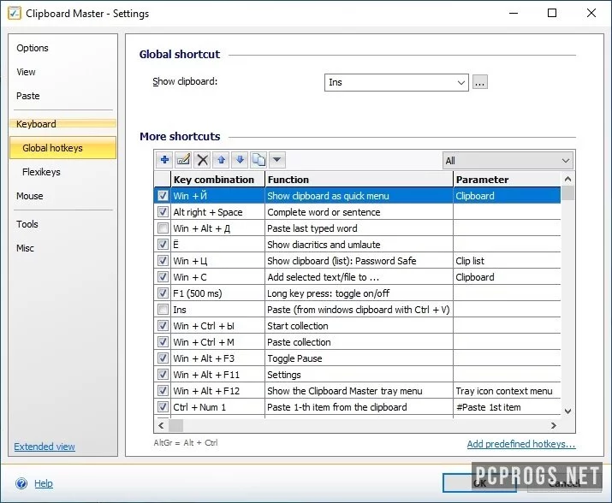Select 'Show clipboard (list): Password Safe' row
Screen dimensions: 612x503
point(358,261)
